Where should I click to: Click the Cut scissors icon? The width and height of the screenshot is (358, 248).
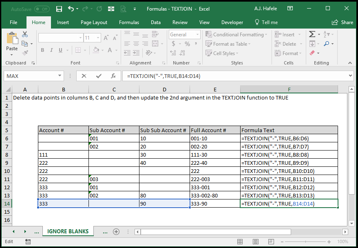[x=24, y=35]
